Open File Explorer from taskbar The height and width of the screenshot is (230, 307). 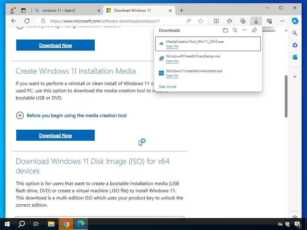click(51, 224)
